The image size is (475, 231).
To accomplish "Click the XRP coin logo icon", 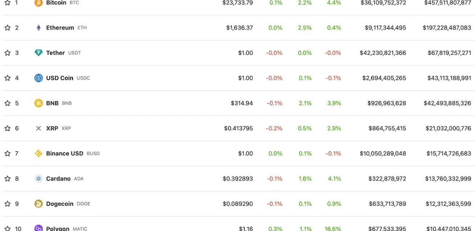I will [x=38, y=128].
